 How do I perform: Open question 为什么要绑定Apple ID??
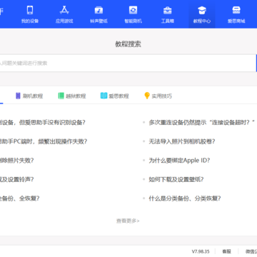179,161
